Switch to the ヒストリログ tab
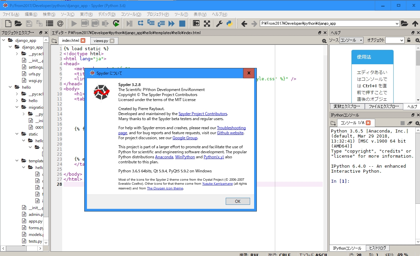 378,248
